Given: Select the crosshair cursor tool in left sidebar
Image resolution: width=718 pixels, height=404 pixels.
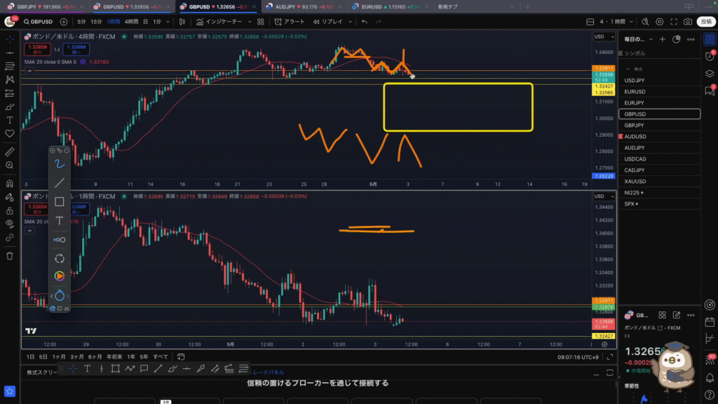Looking at the screenshot, I should [x=10, y=39].
